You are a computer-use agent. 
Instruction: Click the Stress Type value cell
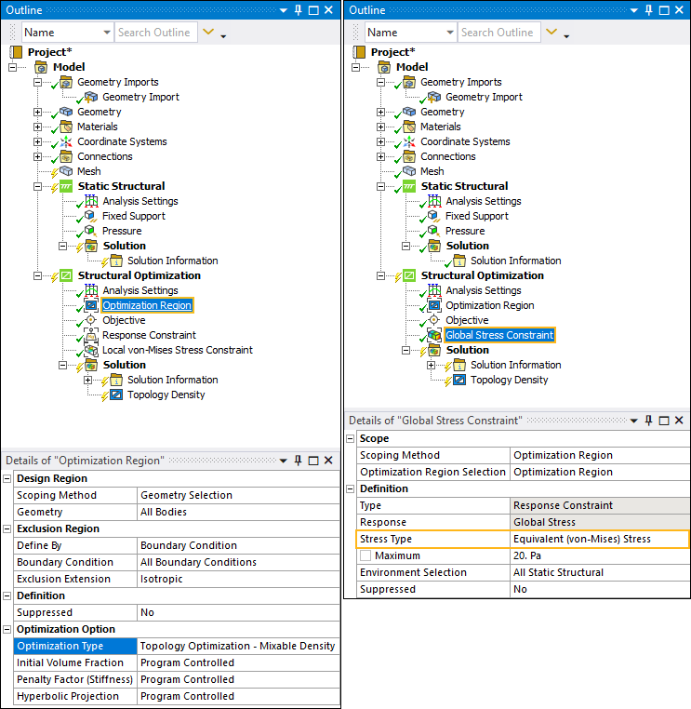600,539
